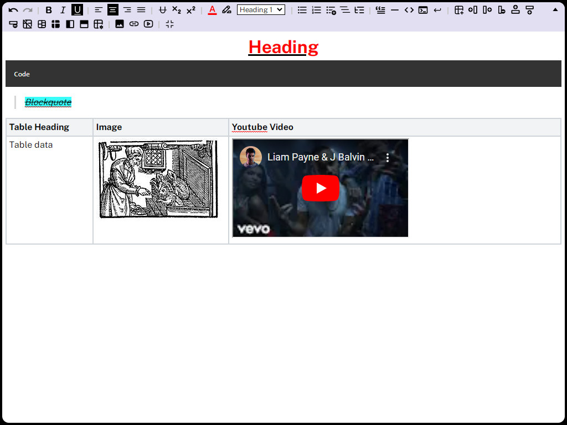Screen dimensions: 567x425
Task: Click the outdent list item icon
Action: pos(345,10)
